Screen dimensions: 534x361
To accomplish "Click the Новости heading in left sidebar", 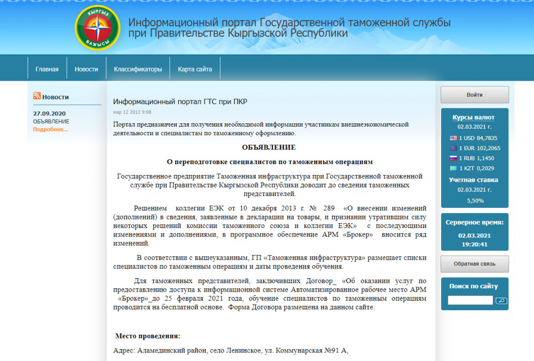I will point(56,97).
